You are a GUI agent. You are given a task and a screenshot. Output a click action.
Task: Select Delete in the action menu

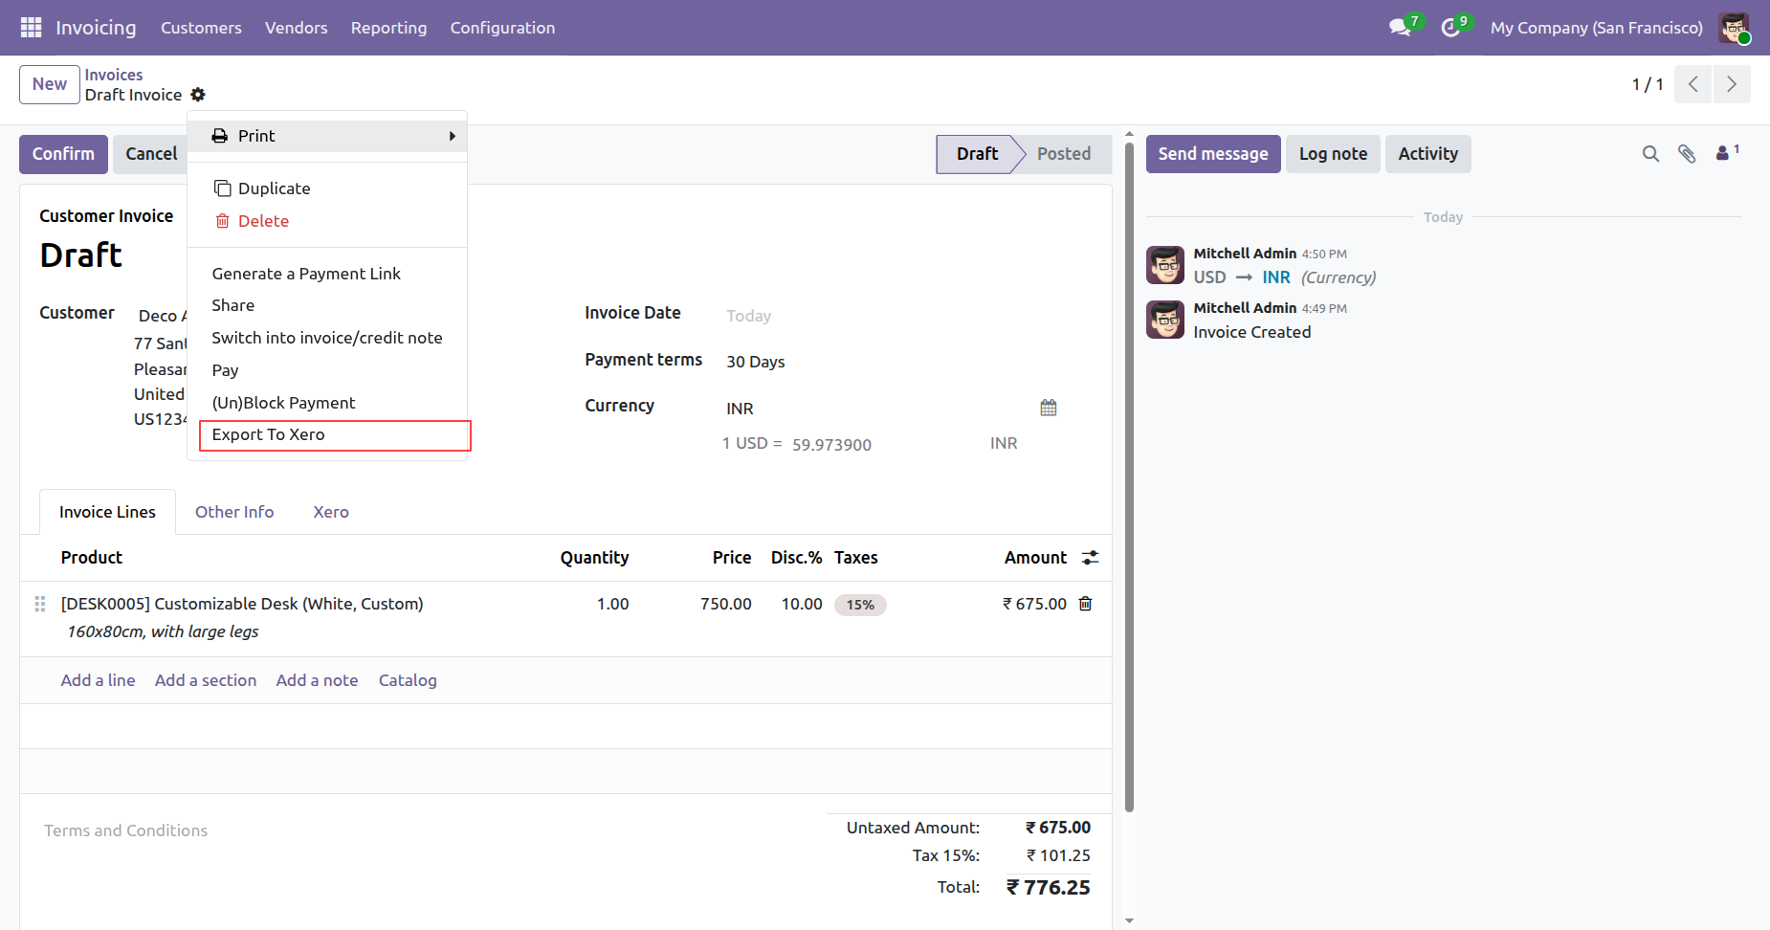point(327,221)
